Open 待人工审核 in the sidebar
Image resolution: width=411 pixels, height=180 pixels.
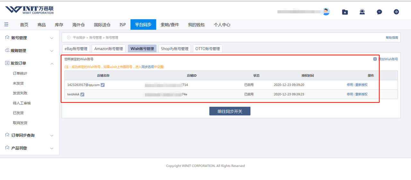pos(22,103)
